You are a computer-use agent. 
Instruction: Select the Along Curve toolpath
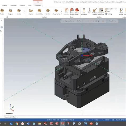(56, 11)
